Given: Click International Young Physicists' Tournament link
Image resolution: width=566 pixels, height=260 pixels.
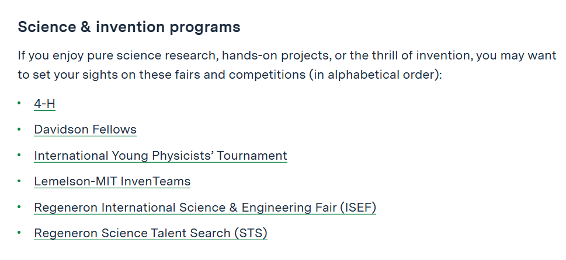Looking at the screenshot, I should (x=160, y=156).
